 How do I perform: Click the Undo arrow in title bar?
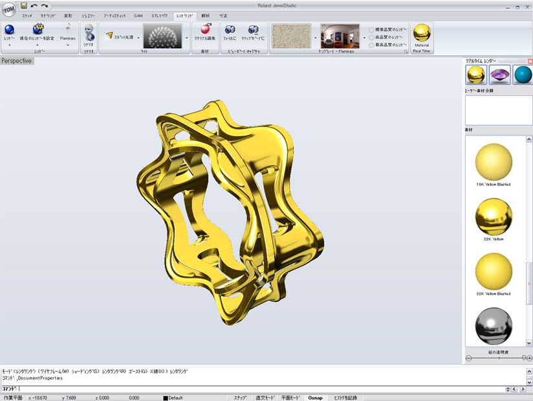click(x=34, y=5)
